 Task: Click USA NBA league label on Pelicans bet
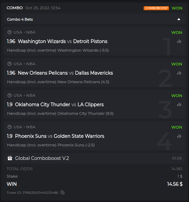tap(24, 64)
